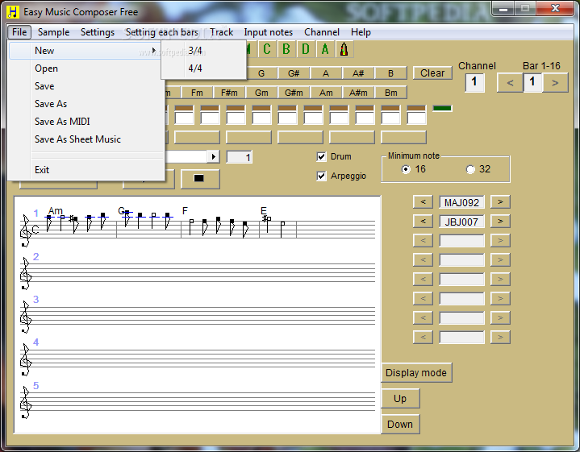Switch MAJ092 pattern to the next one
This screenshot has width=580, height=452.
point(500,201)
